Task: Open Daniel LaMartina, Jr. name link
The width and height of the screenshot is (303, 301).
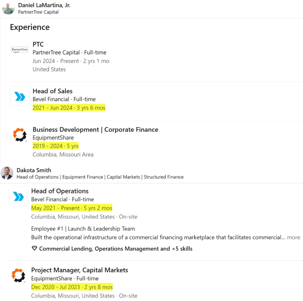Action: click(44, 5)
